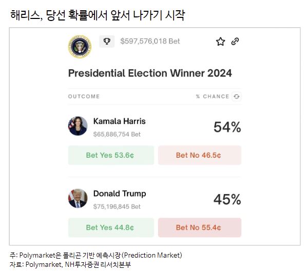The image size is (307, 274).
Task: Click the trophy icon beside bet total
Action: 107,41
